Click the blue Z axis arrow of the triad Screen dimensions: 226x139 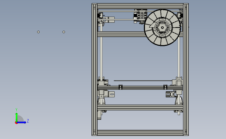(22, 122)
